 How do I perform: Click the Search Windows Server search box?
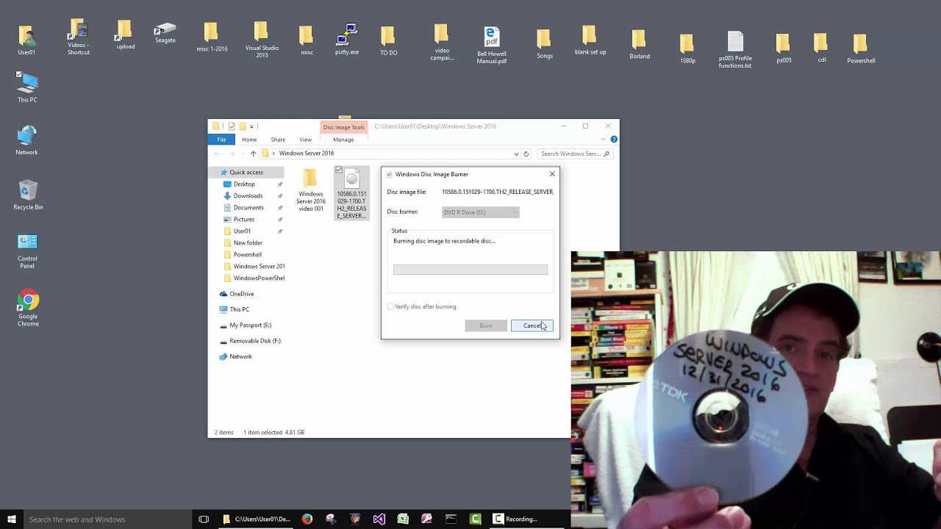pyautogui.click(x=574, y=154)
